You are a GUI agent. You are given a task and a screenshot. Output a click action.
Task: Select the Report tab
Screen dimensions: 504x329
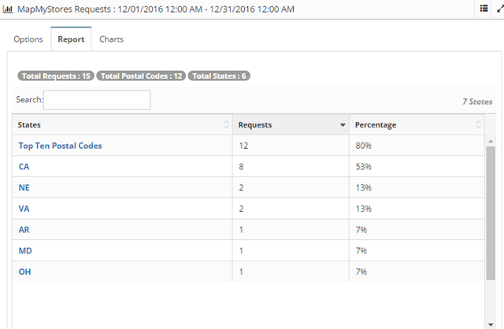pyautogui.click(x=71, y=39)
